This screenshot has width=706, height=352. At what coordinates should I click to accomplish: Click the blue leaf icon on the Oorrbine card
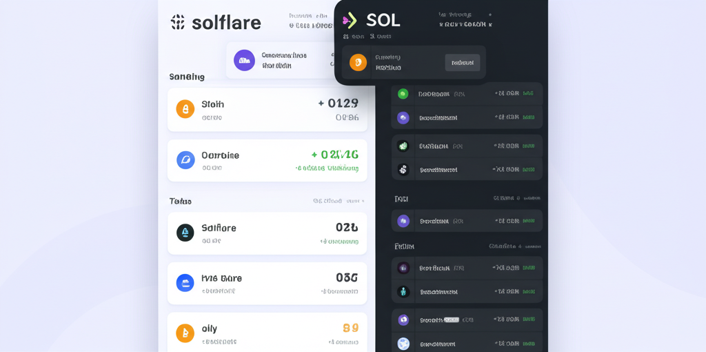[x=185, y=160]
